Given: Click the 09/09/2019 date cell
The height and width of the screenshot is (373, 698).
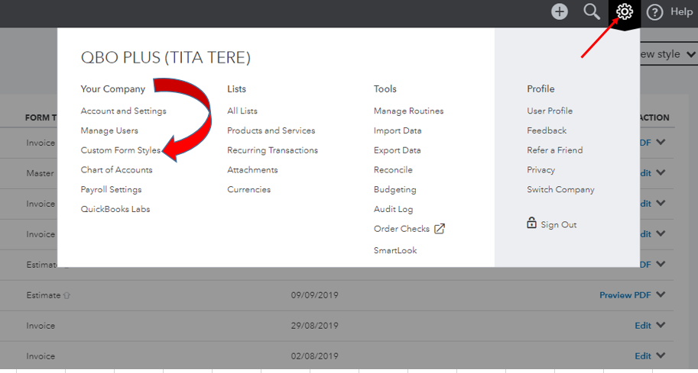Looking at the screenshot, I should point(314,295).
